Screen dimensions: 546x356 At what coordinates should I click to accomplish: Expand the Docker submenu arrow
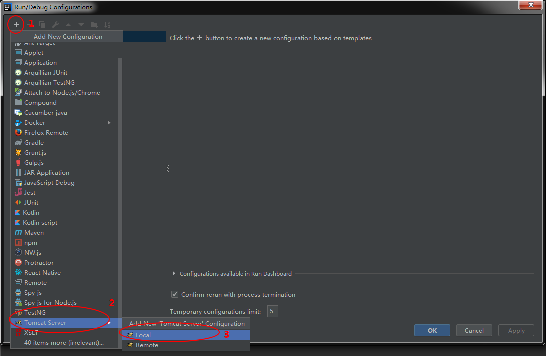[109, 123]
